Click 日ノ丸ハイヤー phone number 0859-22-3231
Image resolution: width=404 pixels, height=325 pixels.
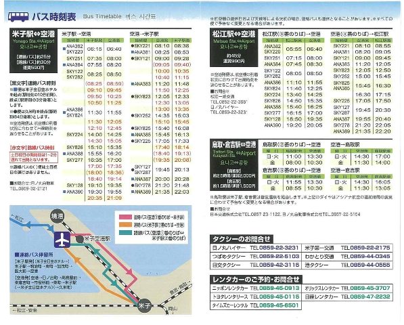(279, 248)
